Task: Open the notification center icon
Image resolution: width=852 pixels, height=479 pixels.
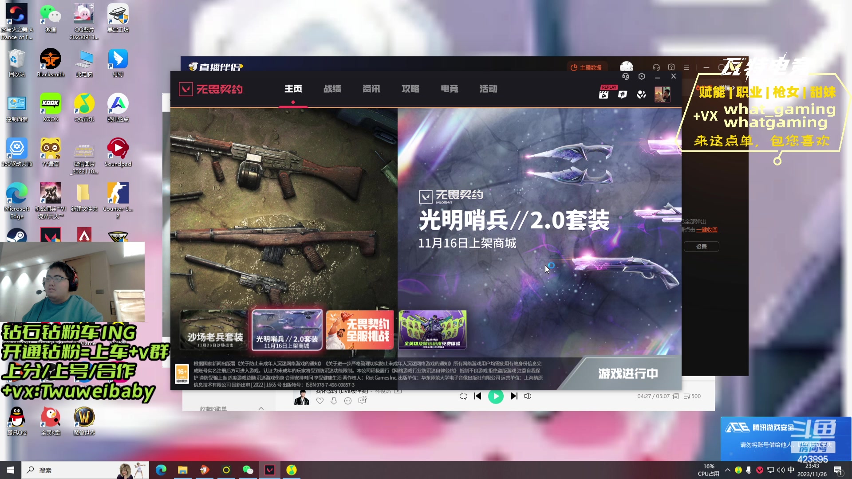Action: pyautogui.click(x=838, y=471)
